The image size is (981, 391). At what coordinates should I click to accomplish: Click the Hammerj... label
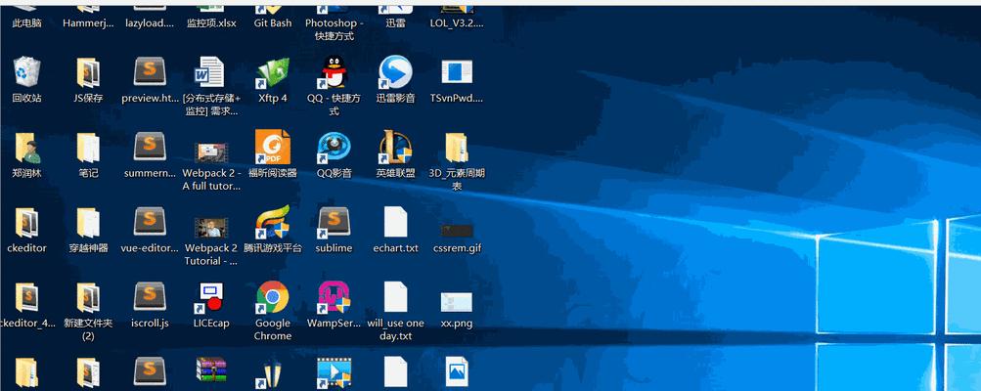point(88,23)
